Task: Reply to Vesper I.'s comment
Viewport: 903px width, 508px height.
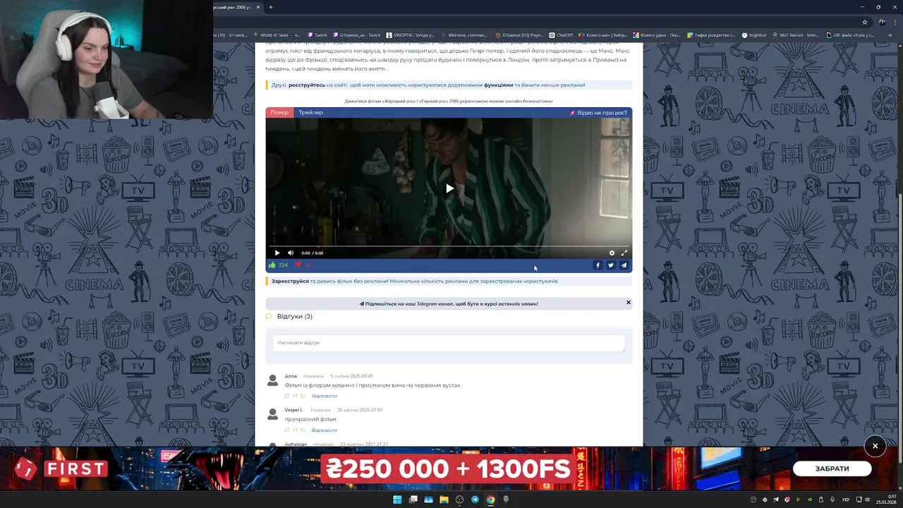Action: 325,430
